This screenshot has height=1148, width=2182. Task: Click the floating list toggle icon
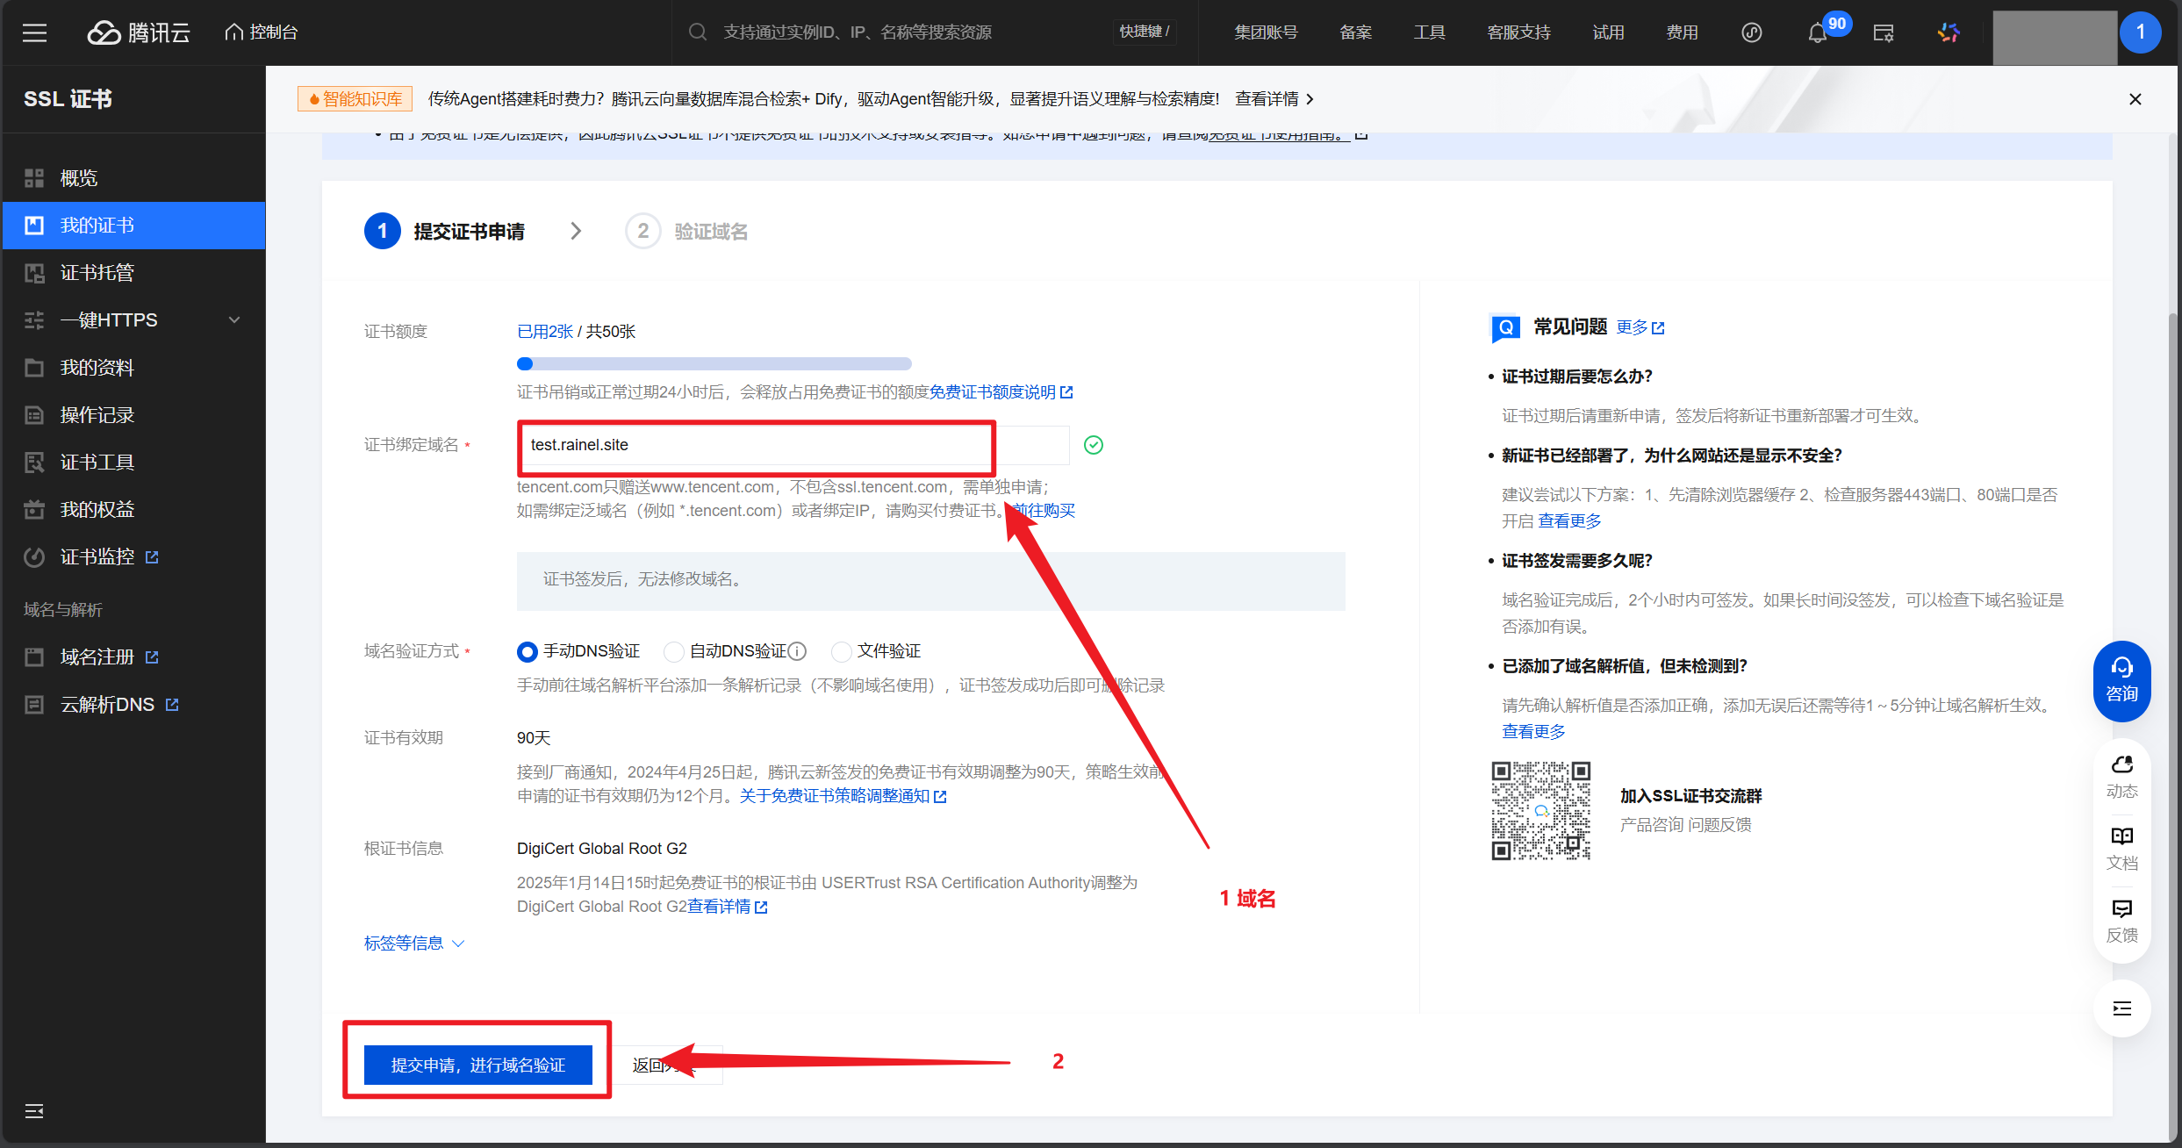point(2121,1008)
